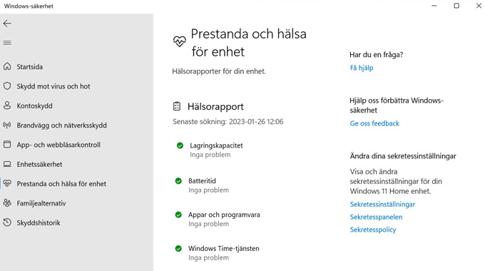
Task: Click the Skyddshistorik clock icon
Action: (7, 223)
